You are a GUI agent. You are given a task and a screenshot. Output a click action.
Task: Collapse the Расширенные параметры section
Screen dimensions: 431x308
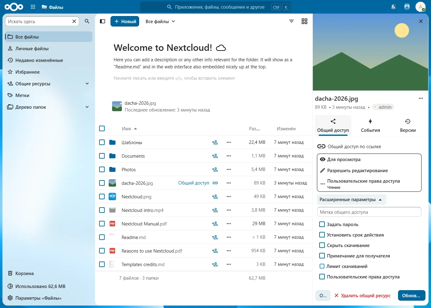[x=351, y=200]
